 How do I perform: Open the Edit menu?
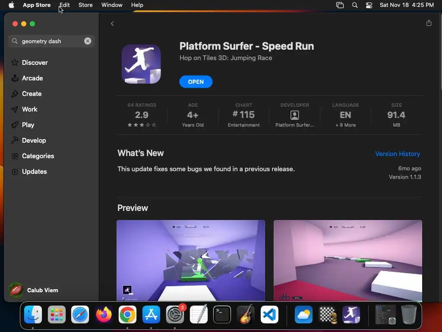[x=65, y=5]
